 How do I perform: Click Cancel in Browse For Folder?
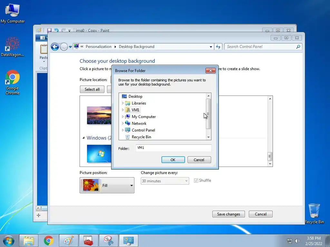tap(199, 160)
